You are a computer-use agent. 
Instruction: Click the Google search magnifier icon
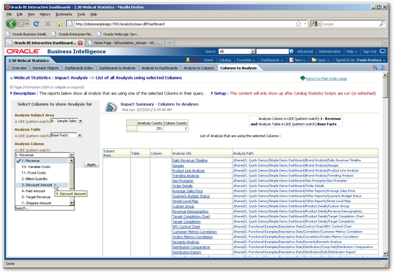382,24
